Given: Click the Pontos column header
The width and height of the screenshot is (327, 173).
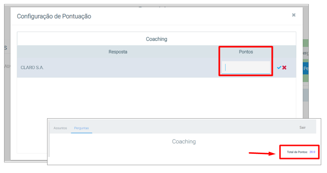Looking at the screenshot, I should [x=246, y=52].
